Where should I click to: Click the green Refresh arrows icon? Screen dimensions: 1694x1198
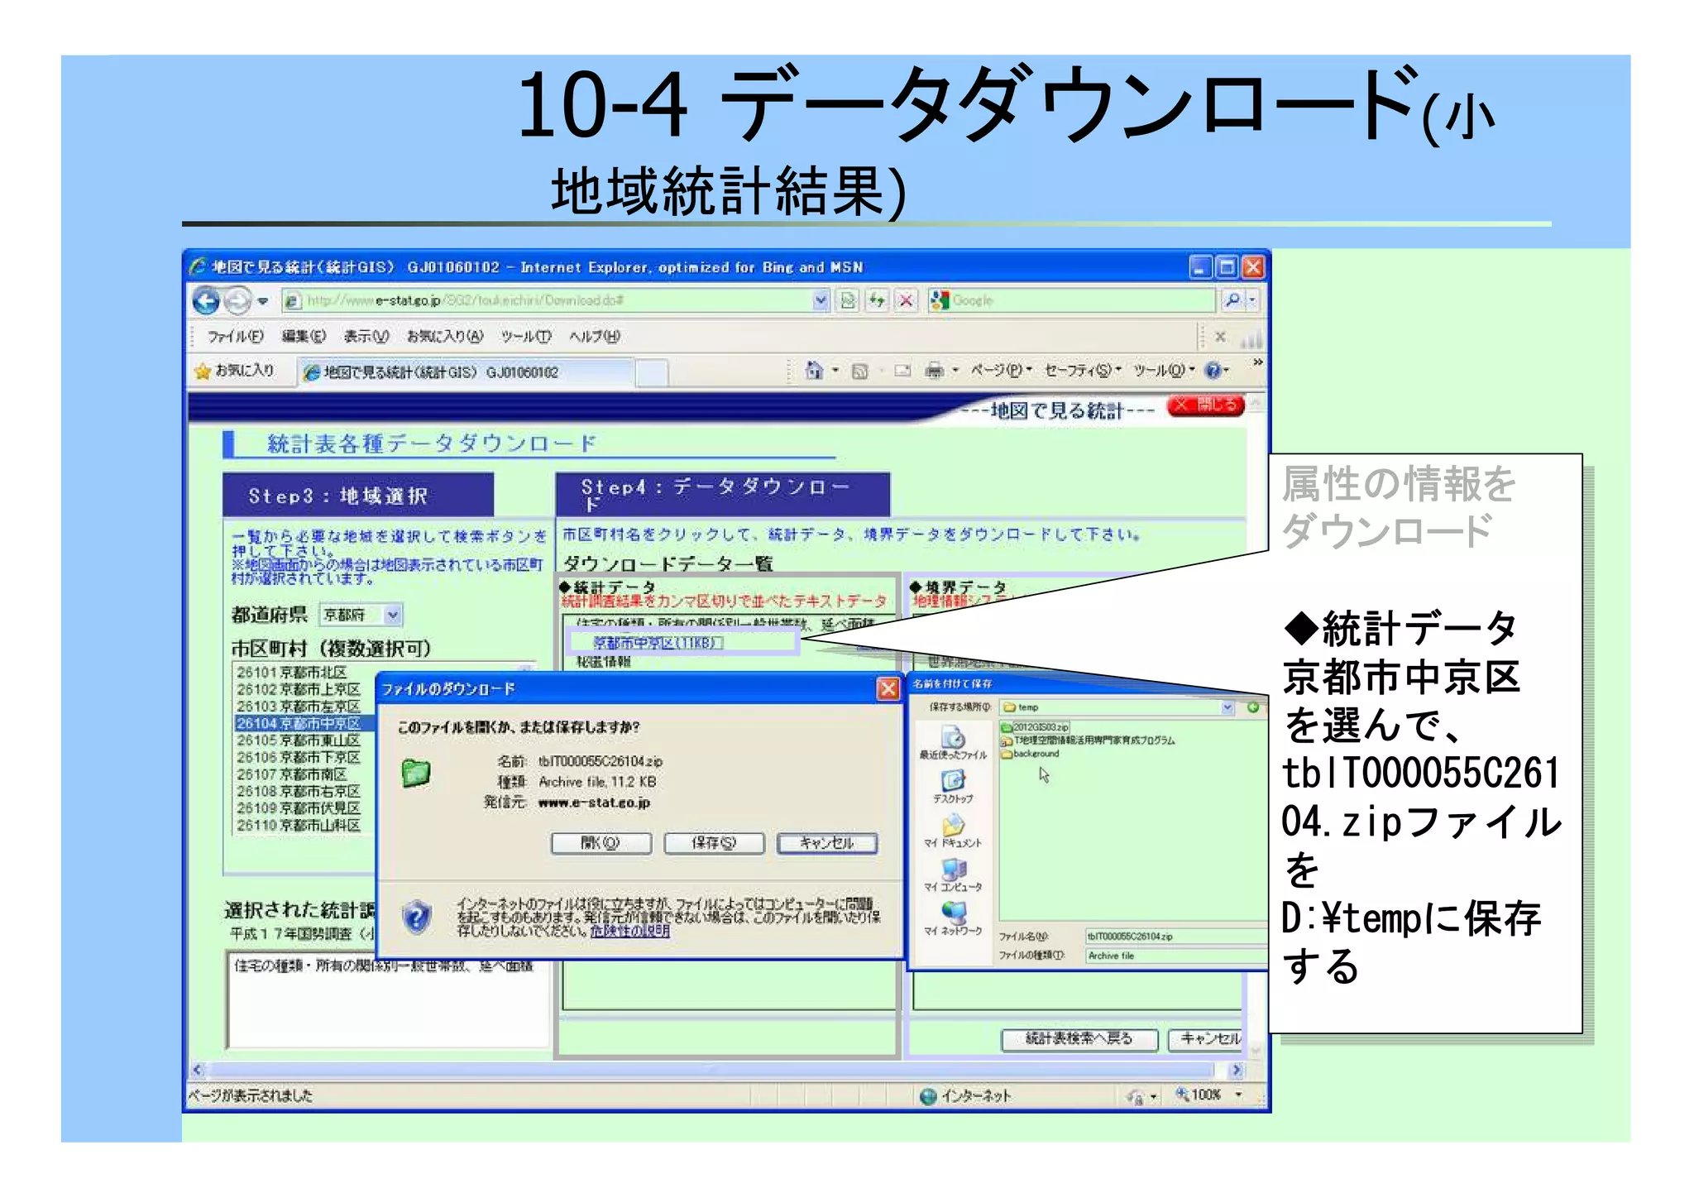877,300
